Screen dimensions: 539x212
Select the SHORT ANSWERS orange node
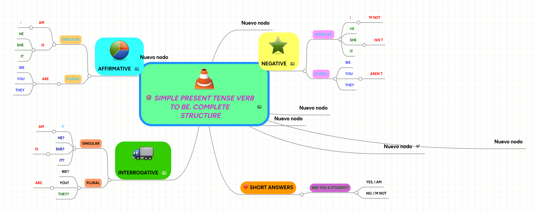268,187
